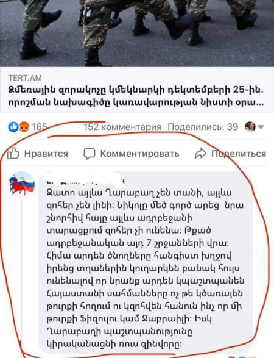View the 165 reactions count
The image size is (274, 358).
[x=40, y=127]
